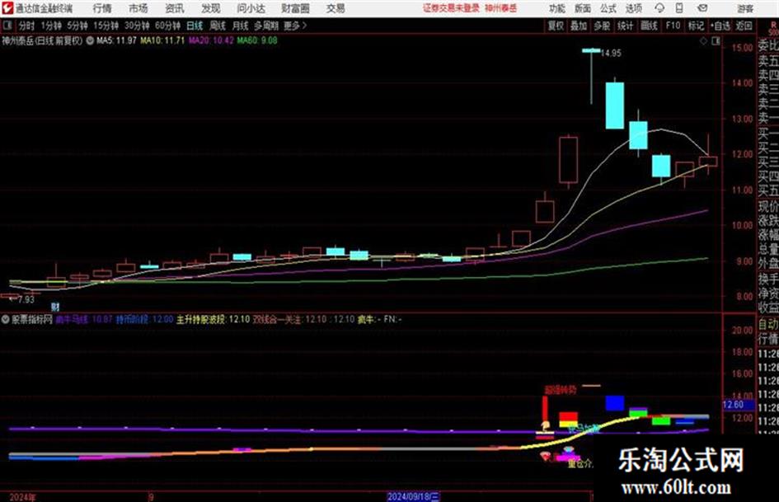This screenshot has height=502, width=779.
Task: Open the 问小达 menu
Action: point(251,8)
